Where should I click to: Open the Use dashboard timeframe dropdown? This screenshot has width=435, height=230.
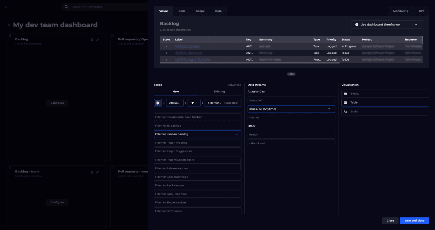click(387, 25)
